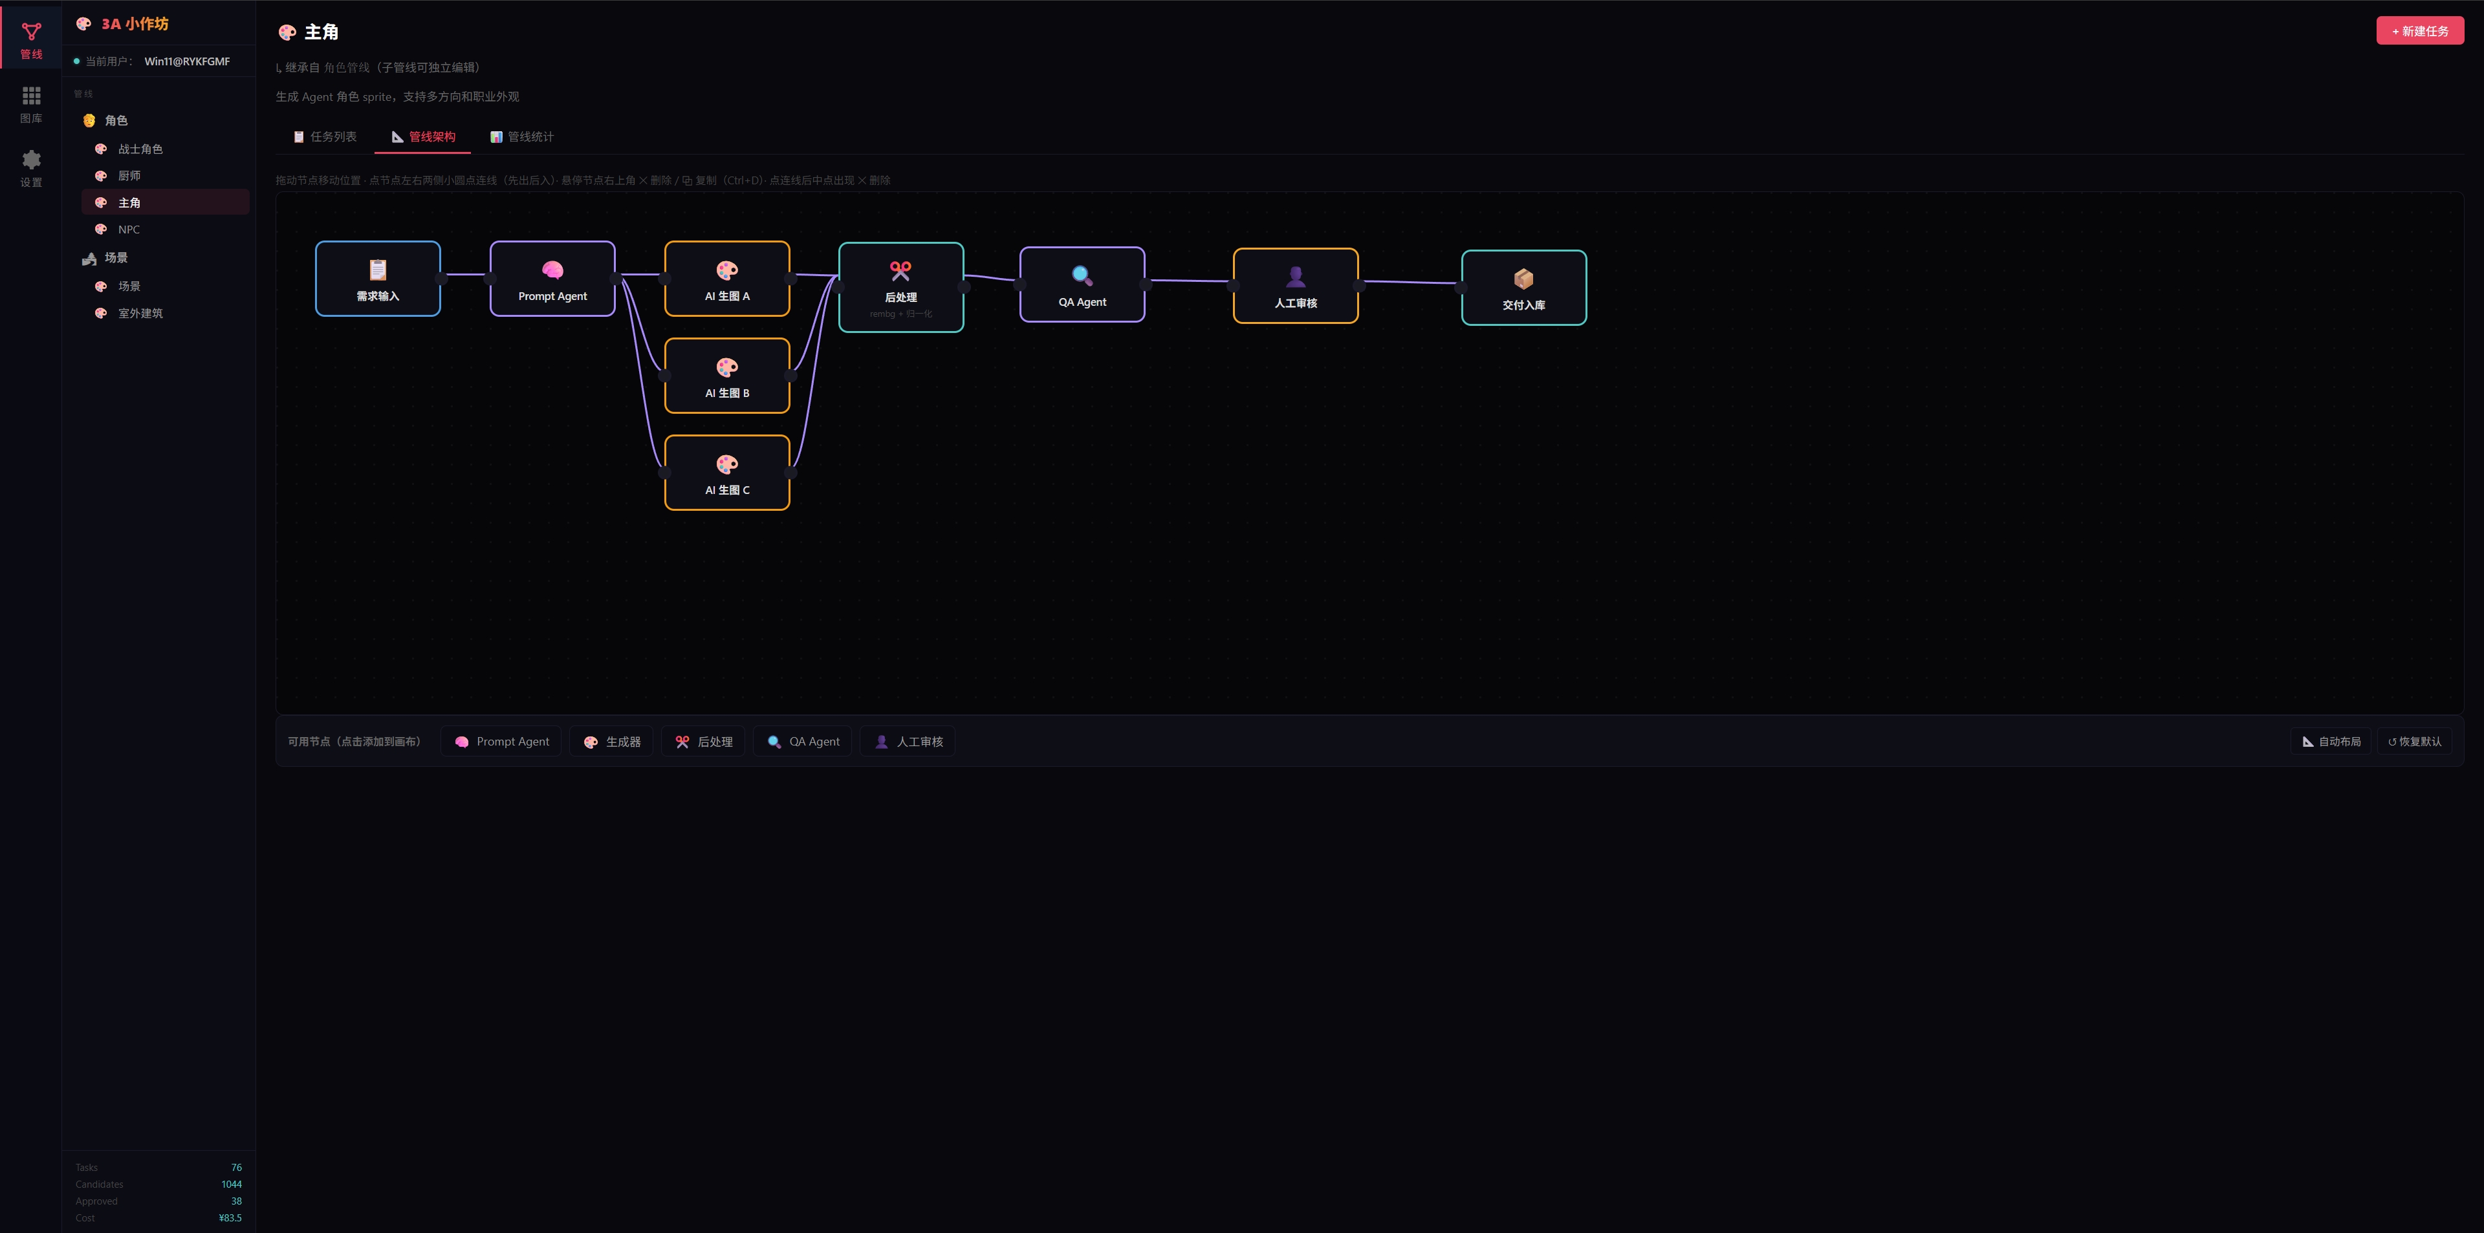This screenshot has height=1233, width=2484.
Task: Click the 自动布局 button
Action: [x=2331, y=742]
